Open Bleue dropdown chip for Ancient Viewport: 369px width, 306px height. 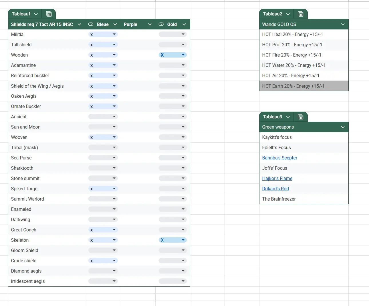point(103,117)
